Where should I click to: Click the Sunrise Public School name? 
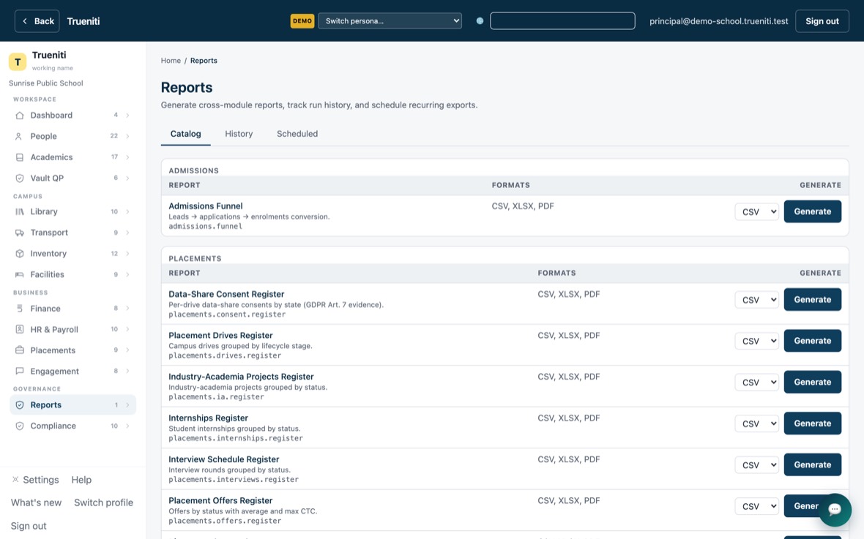45,83
